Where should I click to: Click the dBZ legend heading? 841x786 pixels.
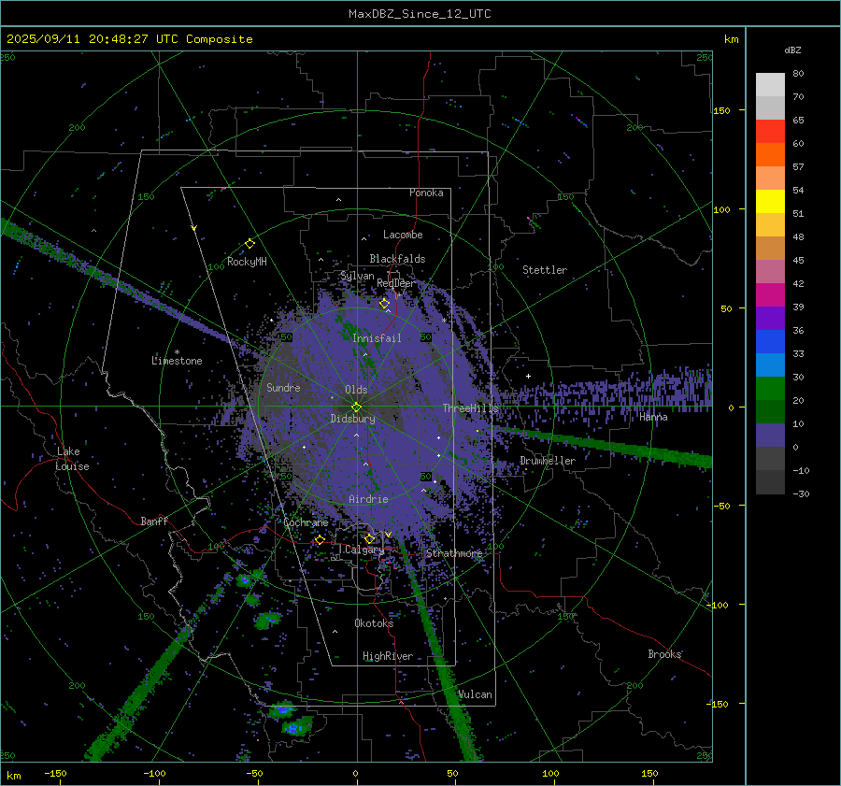(x=792, y=50)
